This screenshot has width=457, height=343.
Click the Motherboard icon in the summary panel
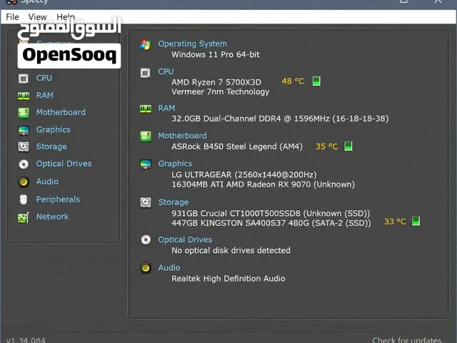click(146, 136)
